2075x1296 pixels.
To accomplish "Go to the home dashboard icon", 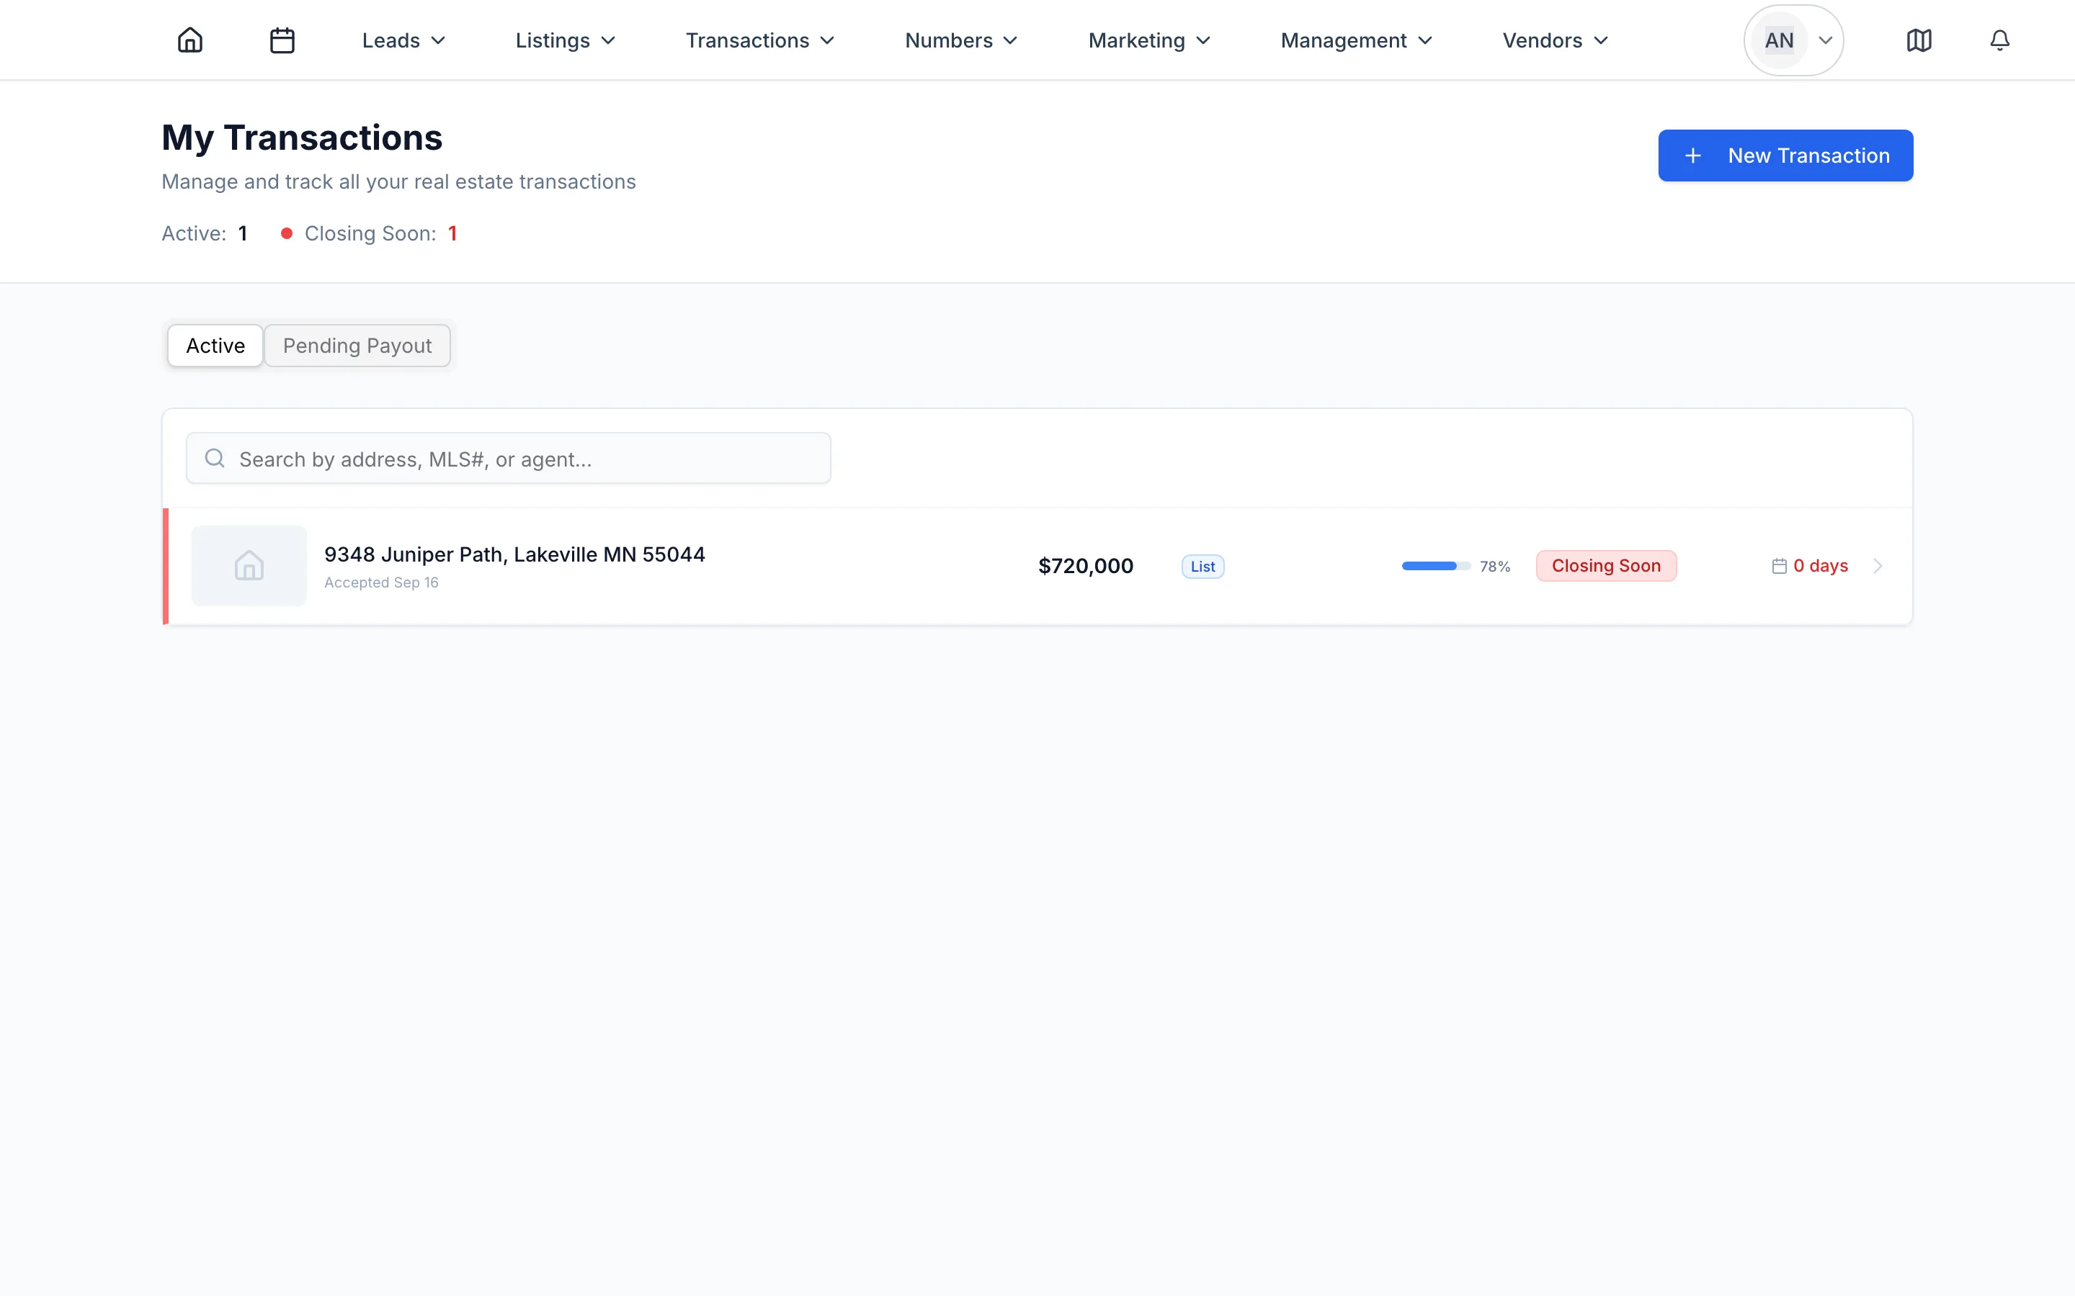I will [x=189, y=40].
